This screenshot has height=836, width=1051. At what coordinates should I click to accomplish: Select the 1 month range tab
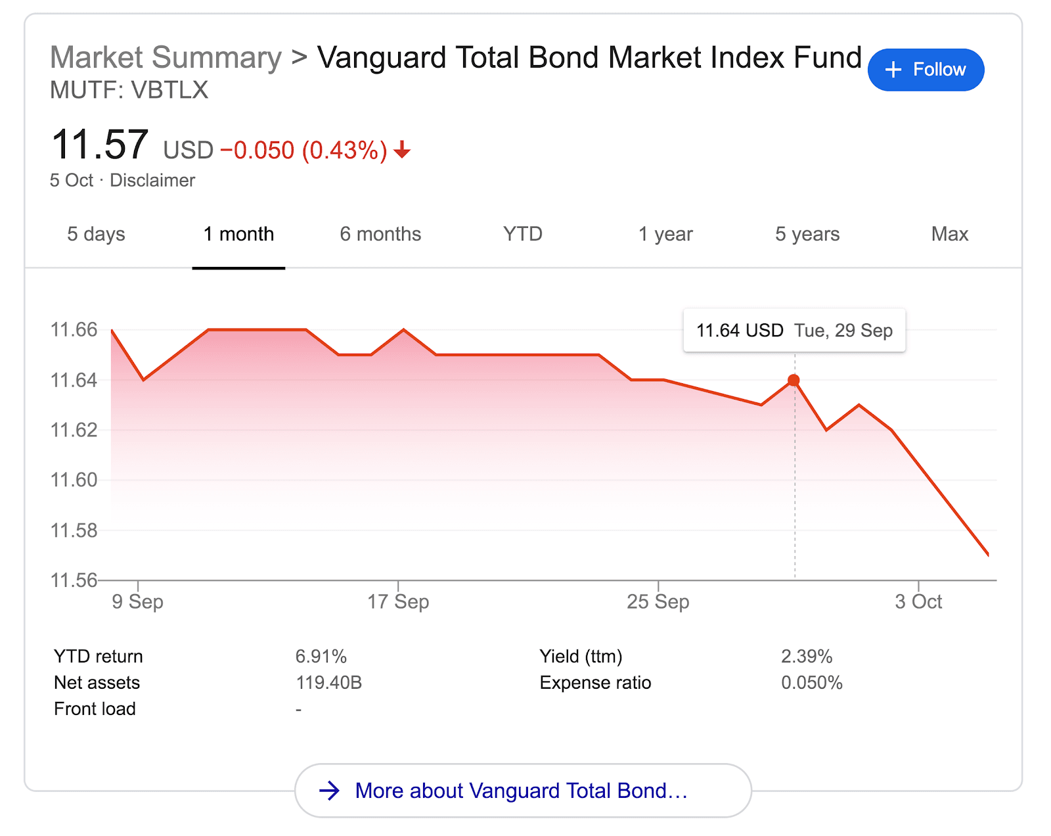click(x=238, y=234)
